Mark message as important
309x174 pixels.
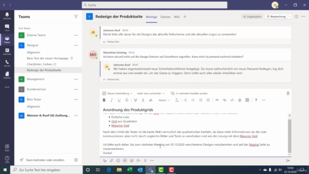[x=256, y=100]
